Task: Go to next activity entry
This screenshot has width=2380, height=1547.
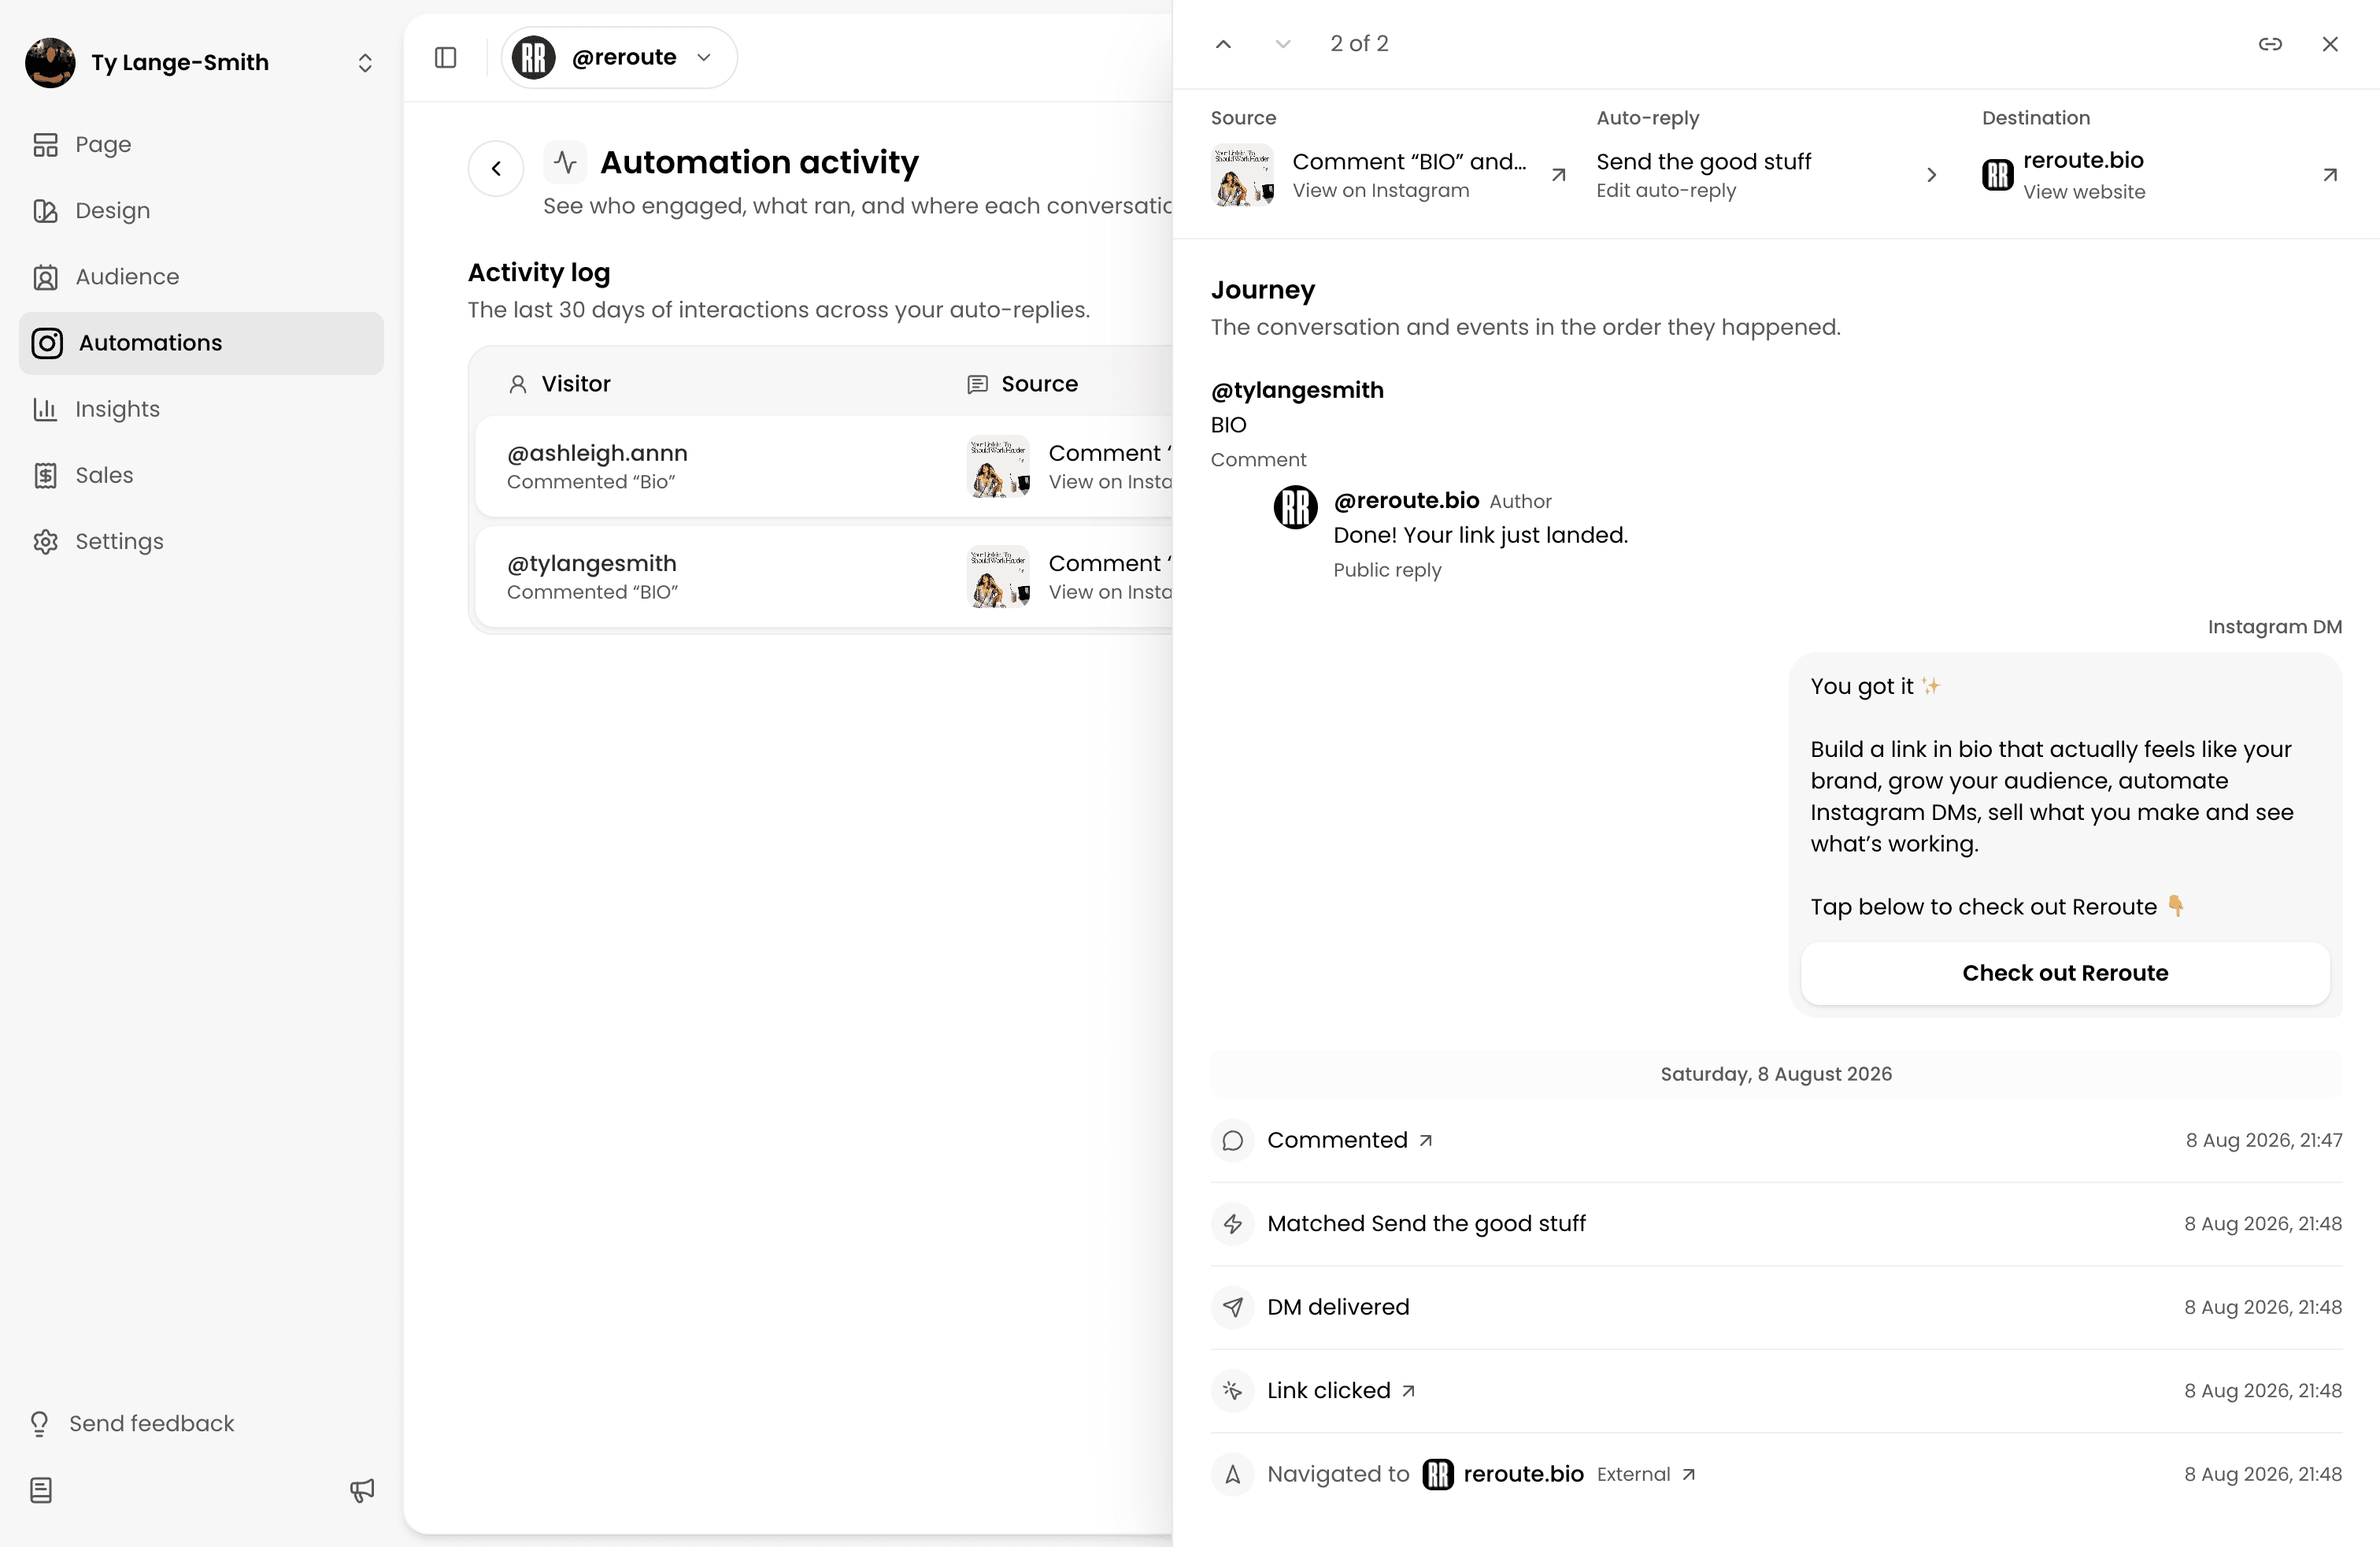Action: [x=1283, y=44]
